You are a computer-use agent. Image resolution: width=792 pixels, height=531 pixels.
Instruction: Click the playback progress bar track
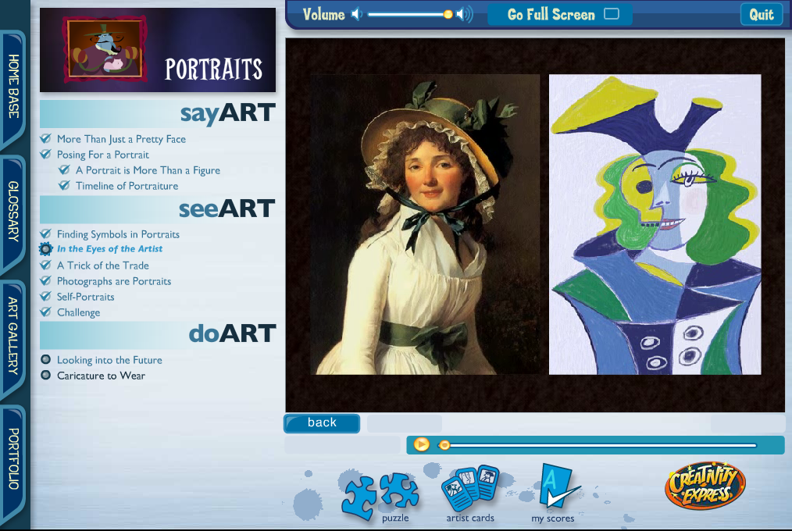point(598,445)
